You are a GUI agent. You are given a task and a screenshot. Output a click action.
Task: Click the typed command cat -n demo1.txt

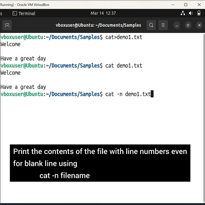tap(128, 94)
